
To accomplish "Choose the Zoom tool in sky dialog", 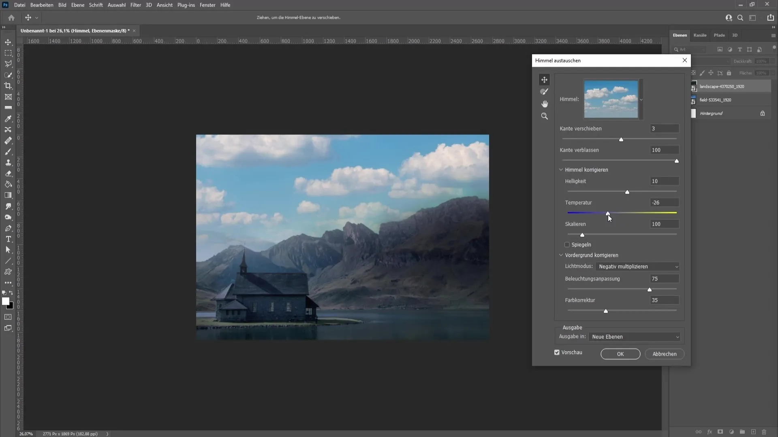I will click(544, 116).
